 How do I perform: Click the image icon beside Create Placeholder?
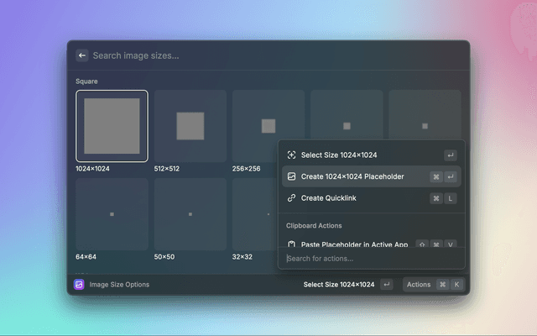pos(291,176)
